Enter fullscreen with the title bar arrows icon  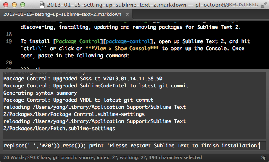pos(264,5)
